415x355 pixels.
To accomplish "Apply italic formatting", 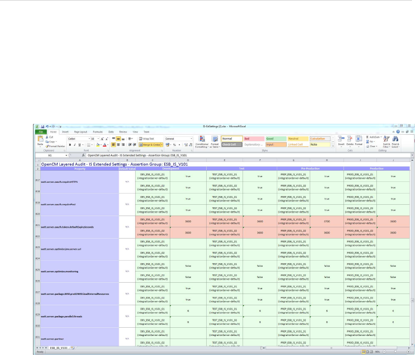I will pos(75,145).
